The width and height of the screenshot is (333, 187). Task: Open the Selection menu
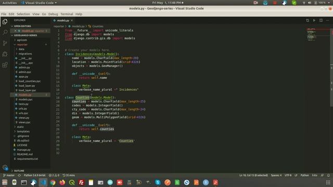pyautogui.click(x=23, y=14)
